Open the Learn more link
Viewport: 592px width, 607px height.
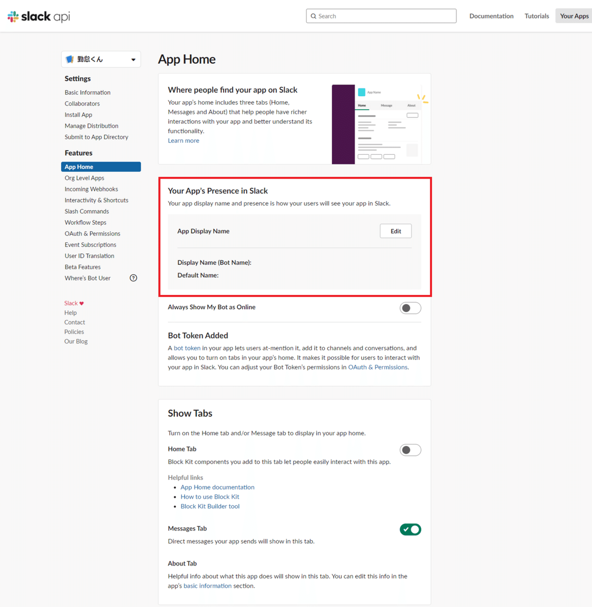184,141
